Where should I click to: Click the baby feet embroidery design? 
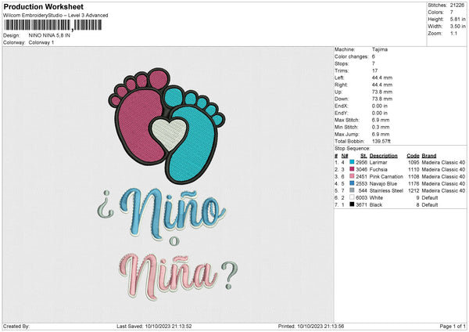(x=166, y=126)
